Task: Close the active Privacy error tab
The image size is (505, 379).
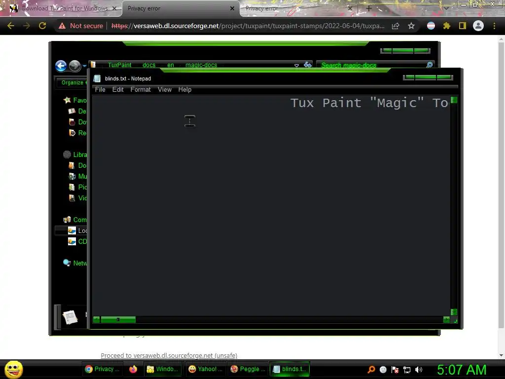Action: point(232,8)
